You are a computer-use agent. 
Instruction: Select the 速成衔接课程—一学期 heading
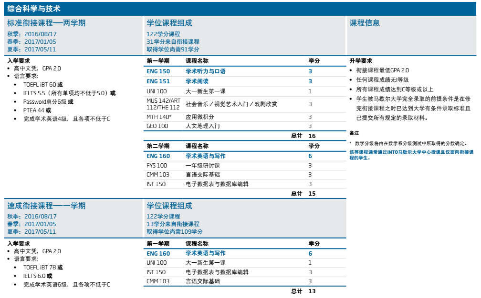coord(46,206)
